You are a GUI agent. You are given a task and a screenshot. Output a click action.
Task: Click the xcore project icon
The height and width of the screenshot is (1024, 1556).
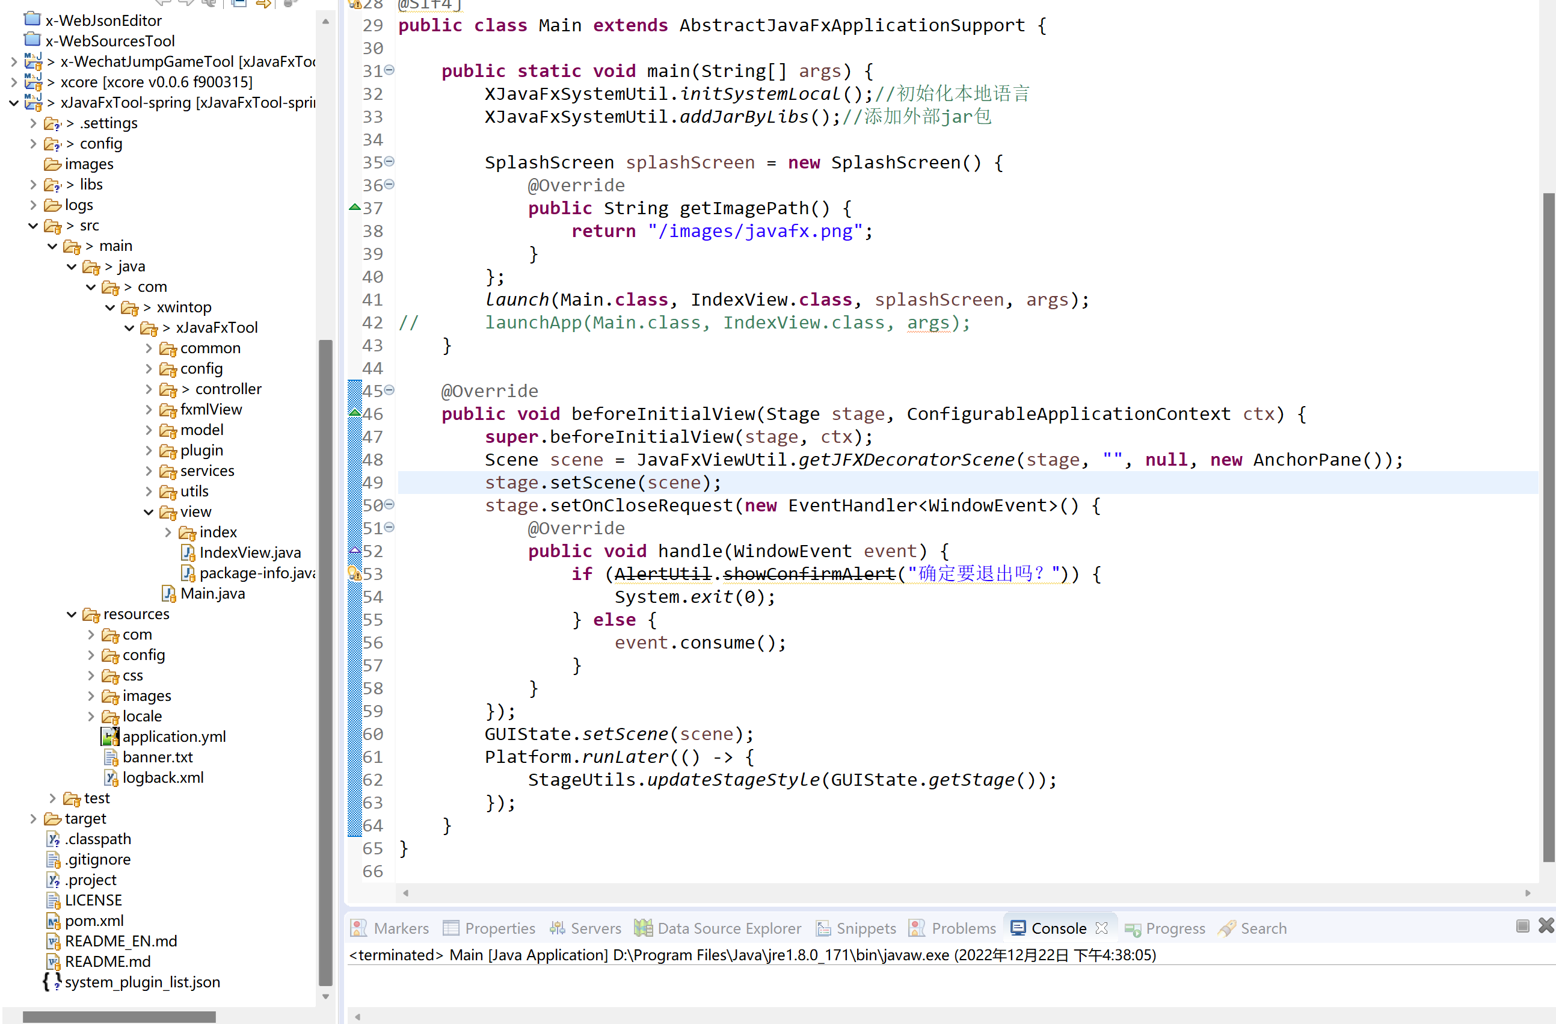32,82
